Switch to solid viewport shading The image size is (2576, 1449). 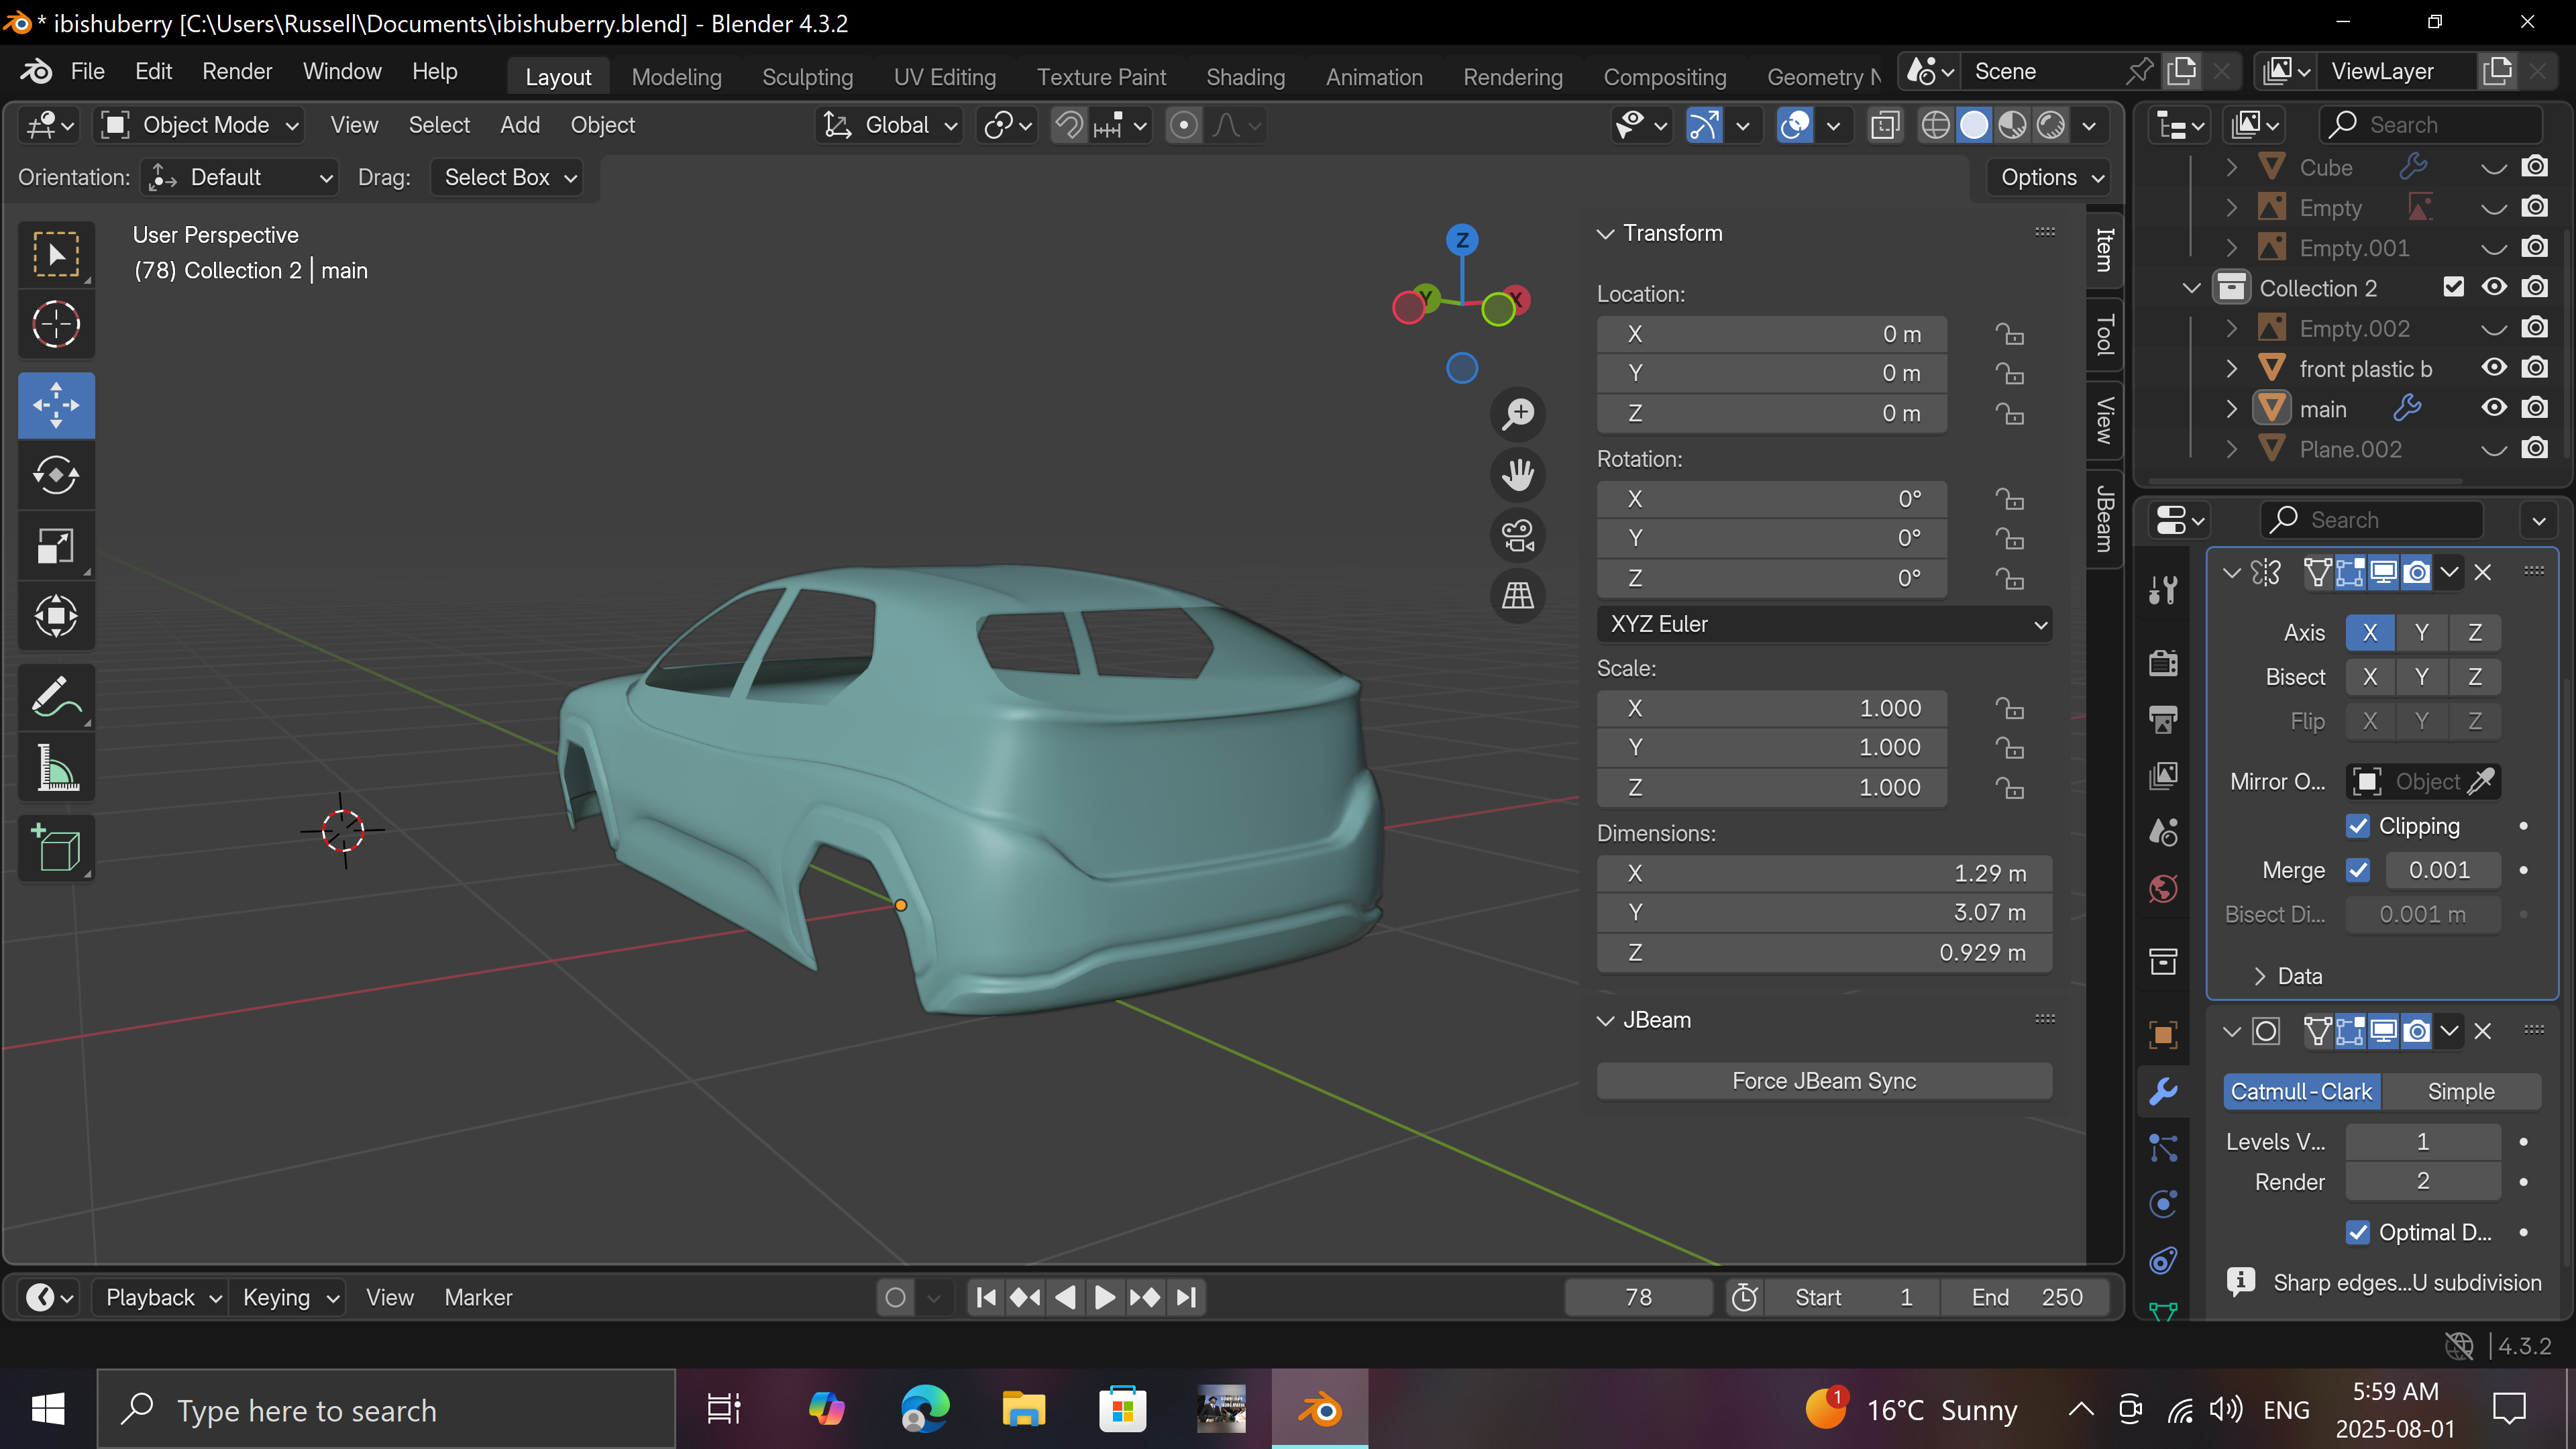(x=1974, y=125)
